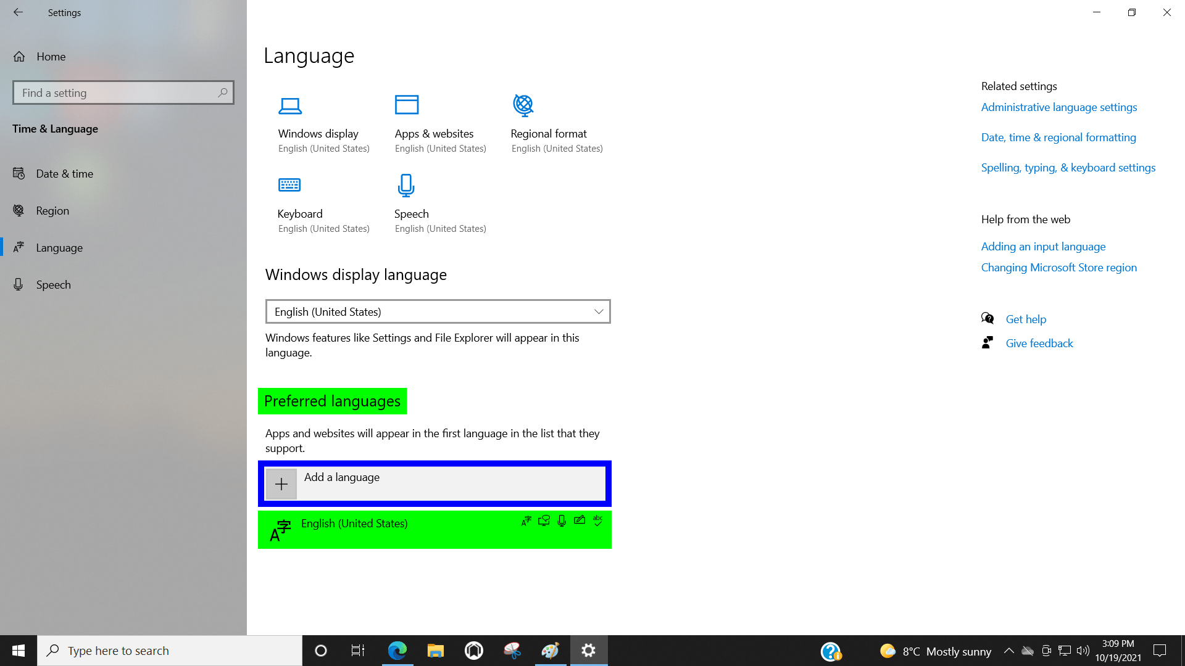
Task: Click the speech recognition microphone capability icon
Action: (562, 521)
